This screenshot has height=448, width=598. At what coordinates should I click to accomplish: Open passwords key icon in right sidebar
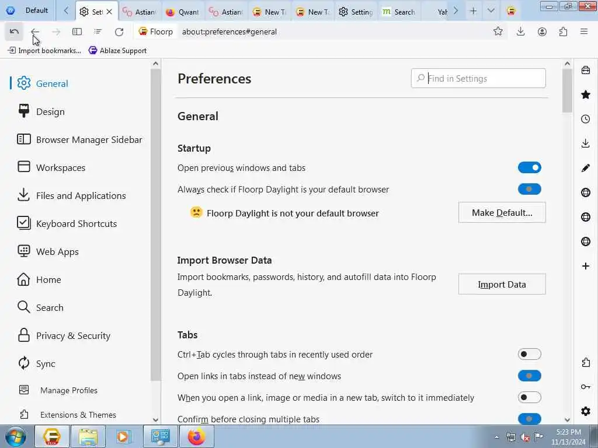pyautogui.click(x=586, y=387)
